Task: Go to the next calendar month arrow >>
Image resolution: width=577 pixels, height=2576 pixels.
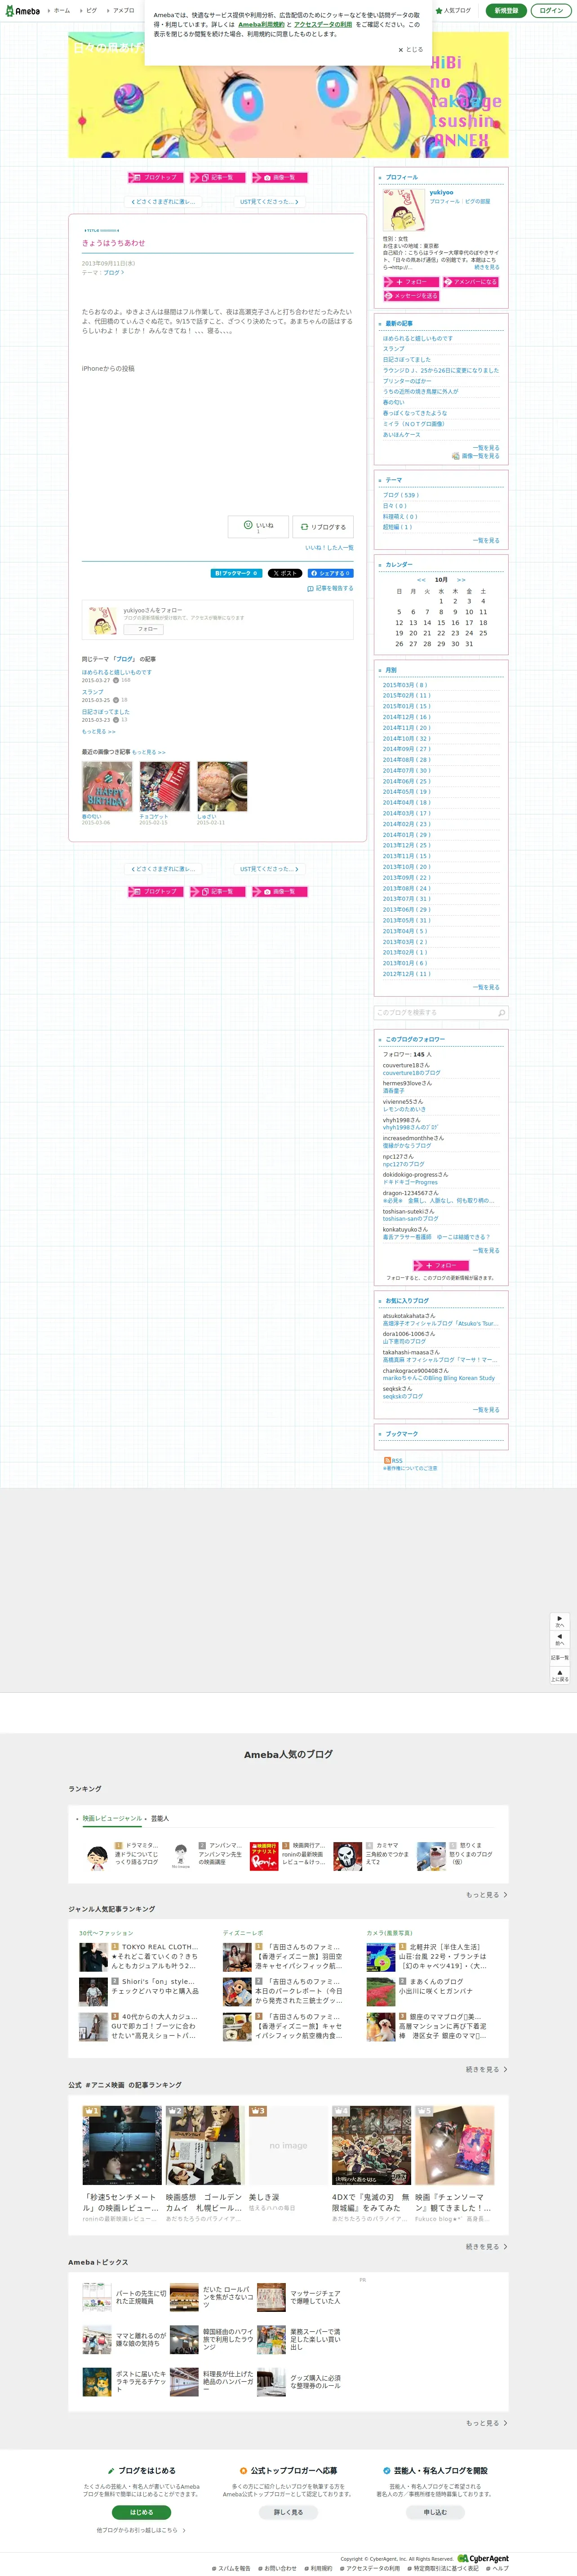Action: tap(461, 580)
